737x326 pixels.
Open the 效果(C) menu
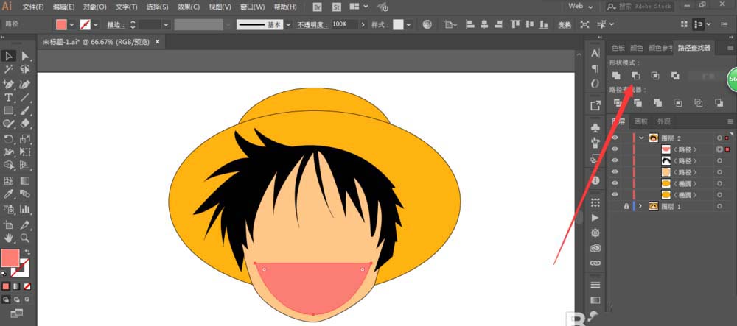click(x=189, y=7)
